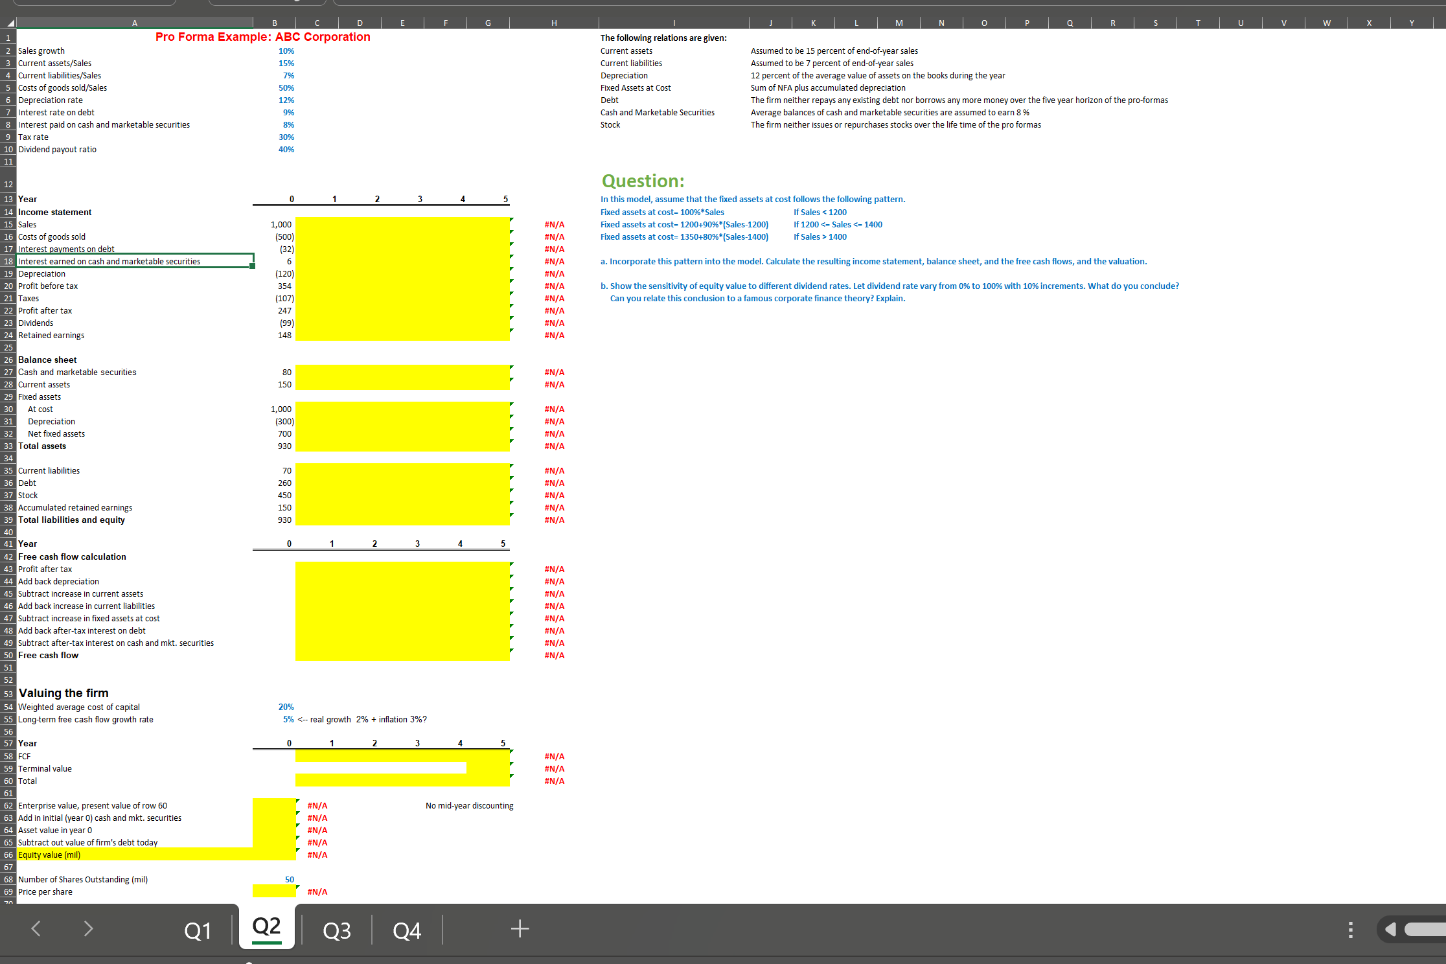The height and width of the screenshot is (964, 1446).
Task: Click the Number of Shares Outstanding value 50
Action: 290,879
